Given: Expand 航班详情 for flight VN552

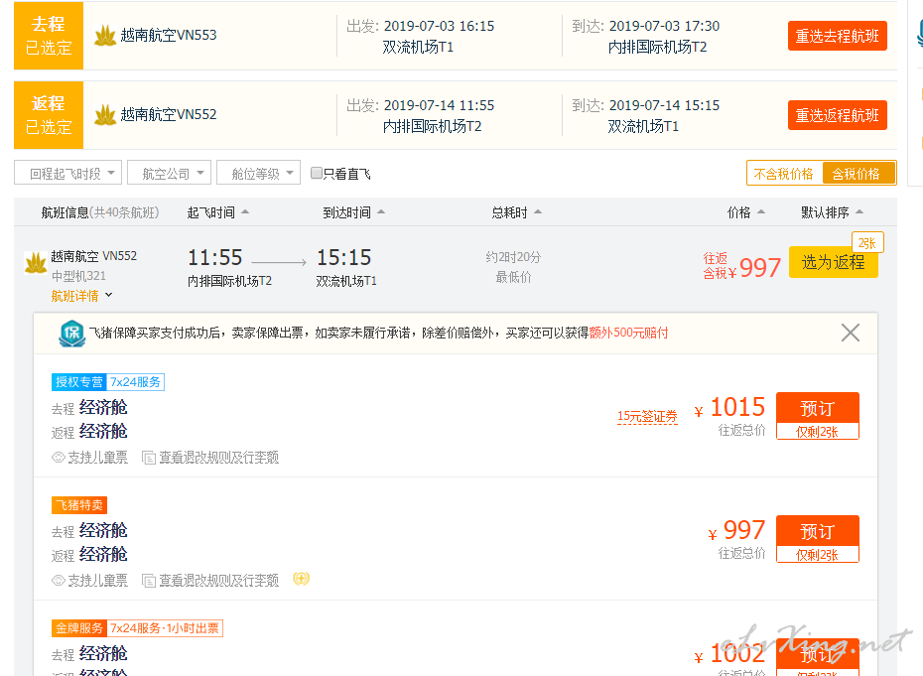Looking at the screenshot, I should (81, 296).
